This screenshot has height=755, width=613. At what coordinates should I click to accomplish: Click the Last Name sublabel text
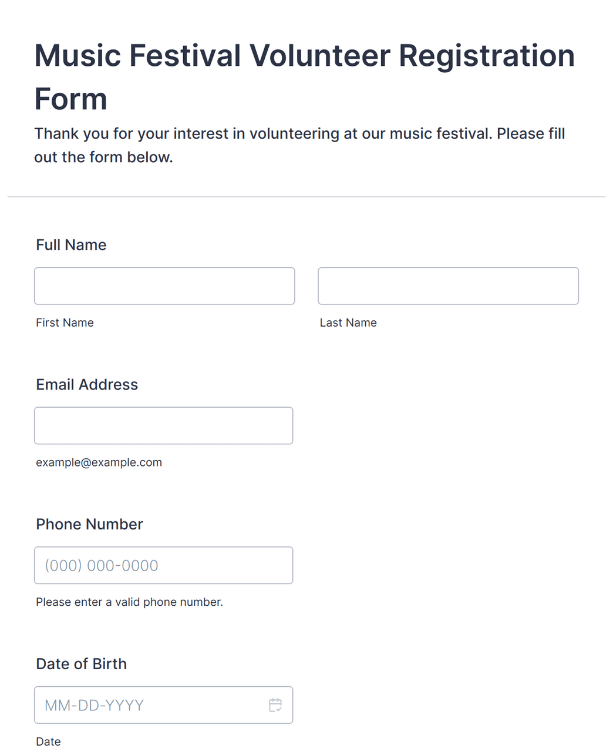[348, 323]
